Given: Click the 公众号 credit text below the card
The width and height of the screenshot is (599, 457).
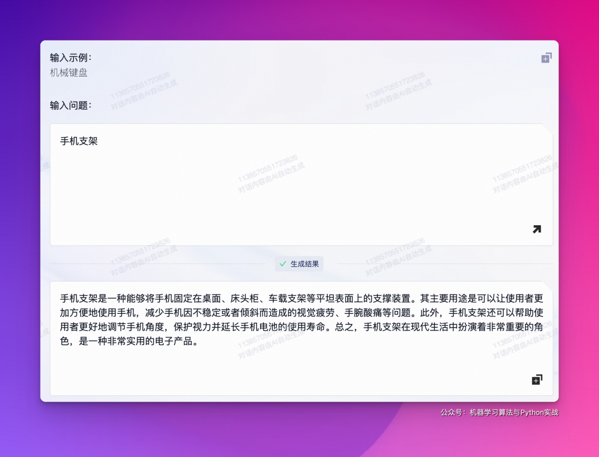Looking at the screenshot, I should click(x=499, y=412).
